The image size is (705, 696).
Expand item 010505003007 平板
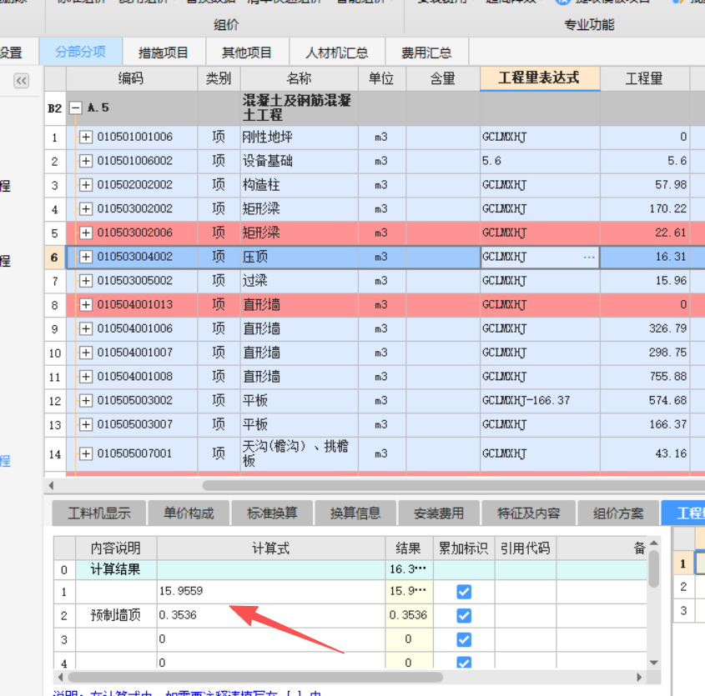tap(85, 424)
